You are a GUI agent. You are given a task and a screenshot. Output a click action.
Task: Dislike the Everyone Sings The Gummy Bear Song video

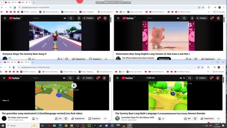67,59
